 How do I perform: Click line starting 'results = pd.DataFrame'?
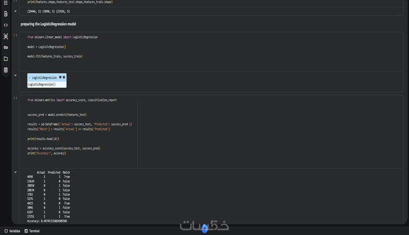click(x=80, y=124)
